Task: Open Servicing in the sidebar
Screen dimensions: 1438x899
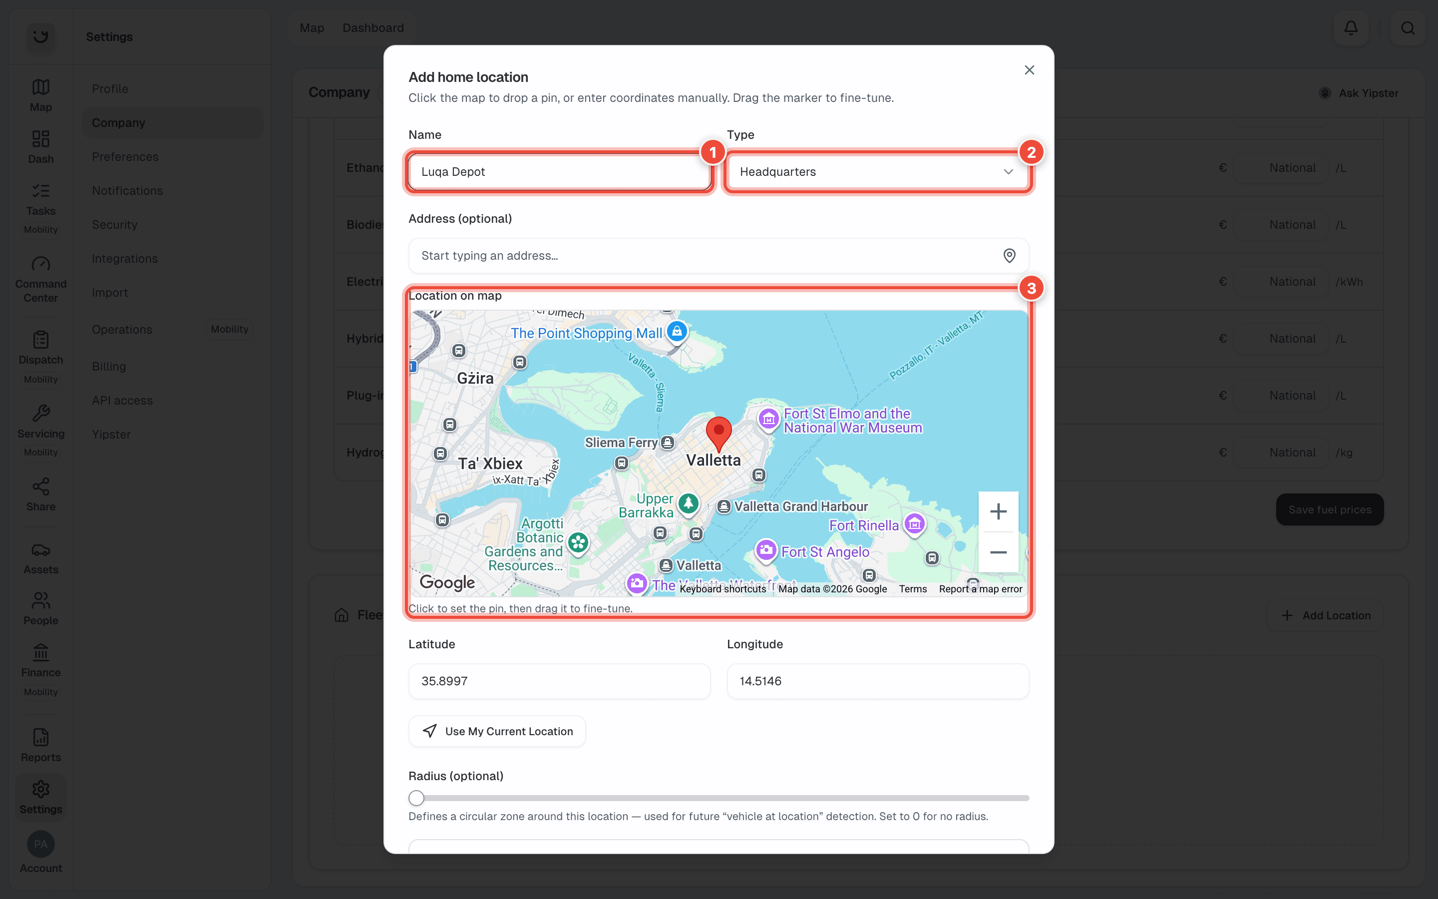Action: 40,421
